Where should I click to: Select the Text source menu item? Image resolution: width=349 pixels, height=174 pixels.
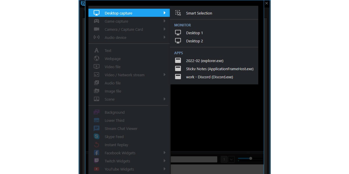(x=108, y=50)
